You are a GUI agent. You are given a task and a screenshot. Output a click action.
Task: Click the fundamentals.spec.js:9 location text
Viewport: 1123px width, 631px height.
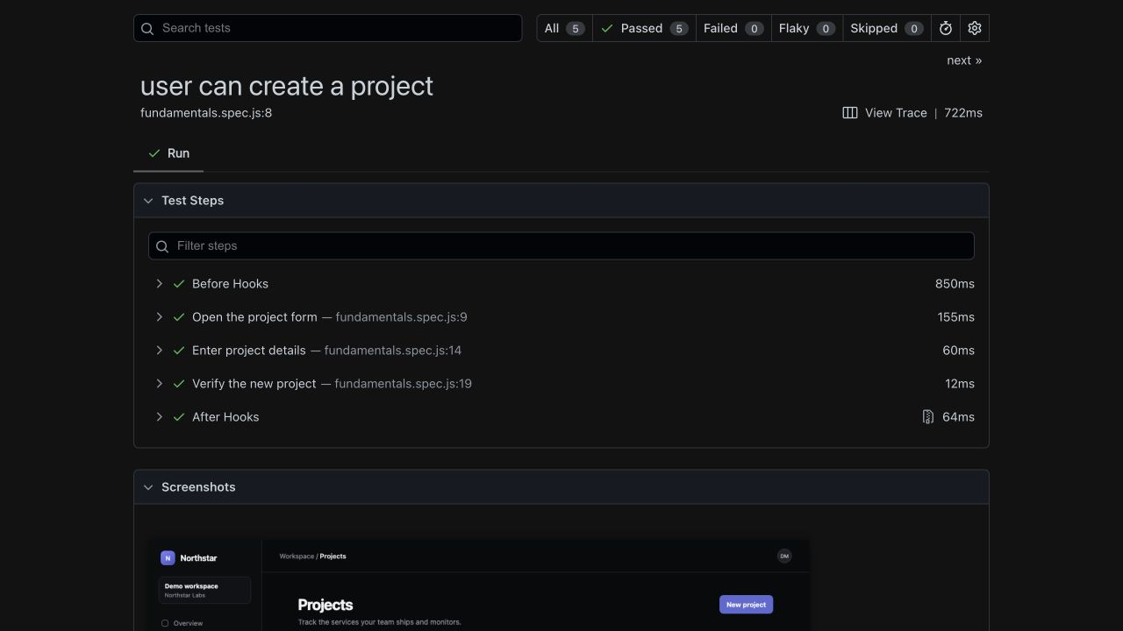click(x=401, y=317)
